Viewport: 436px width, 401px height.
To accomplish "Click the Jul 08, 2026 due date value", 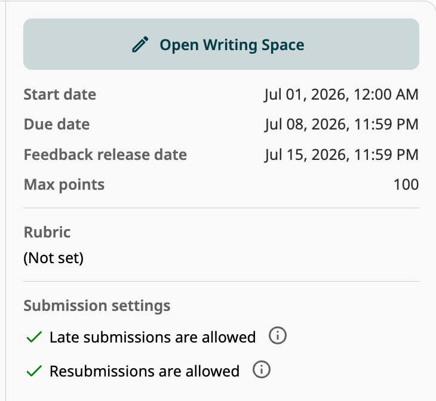I will click(x=341, y=124).
